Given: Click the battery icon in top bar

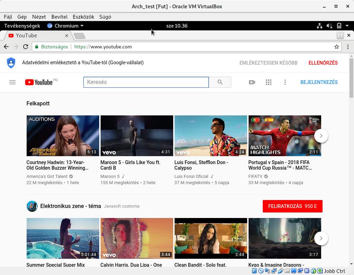Looking at the screenshot, I should click(339, 26).
